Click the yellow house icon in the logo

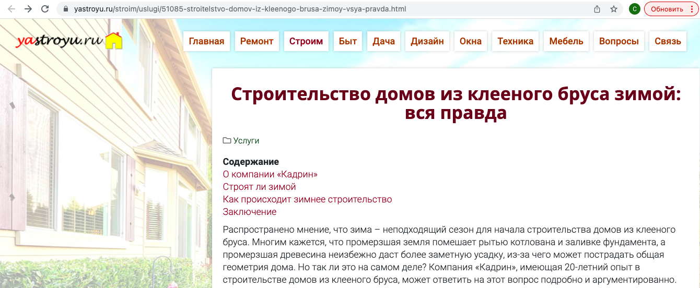point(114,41)
